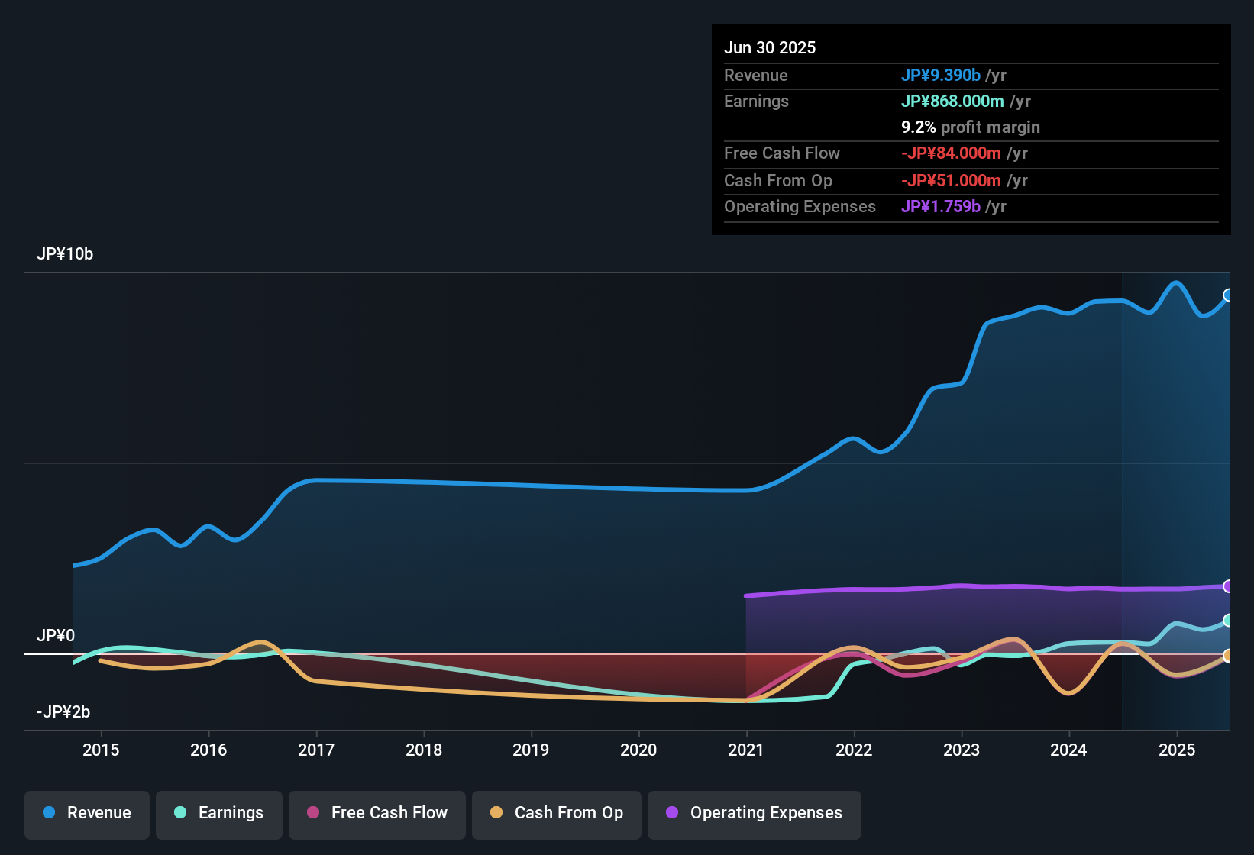Click the Revenue row label in tooltip
The image size is (1254, 855).
pos(756,75)
